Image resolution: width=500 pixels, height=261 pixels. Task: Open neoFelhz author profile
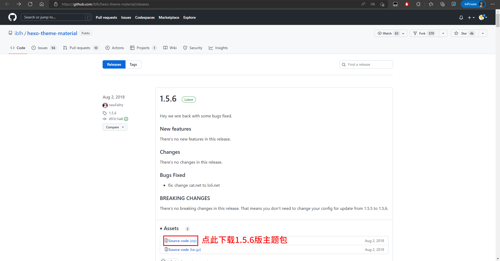pos(116,105)
